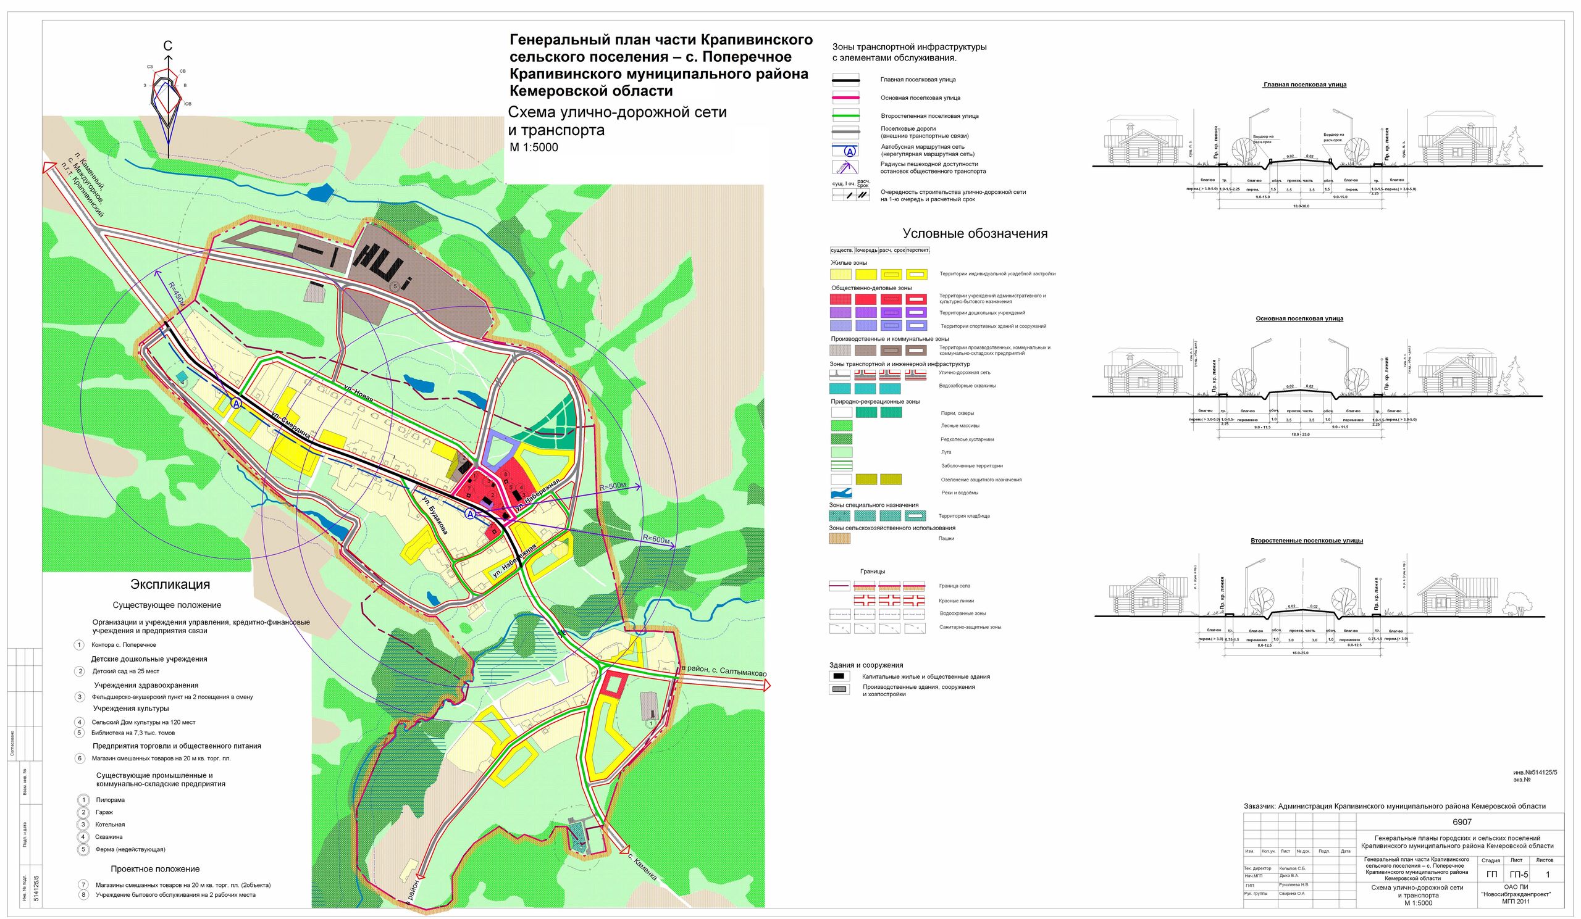Click the инв.№514125/5 note
The height and width of the screenshot is (919, 1581).
1535,772
